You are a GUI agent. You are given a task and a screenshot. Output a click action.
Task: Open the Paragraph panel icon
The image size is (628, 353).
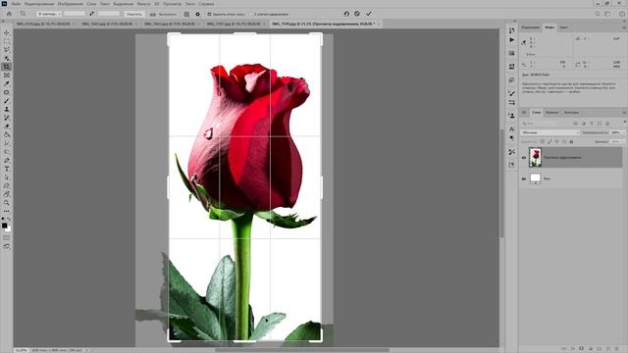512,138
